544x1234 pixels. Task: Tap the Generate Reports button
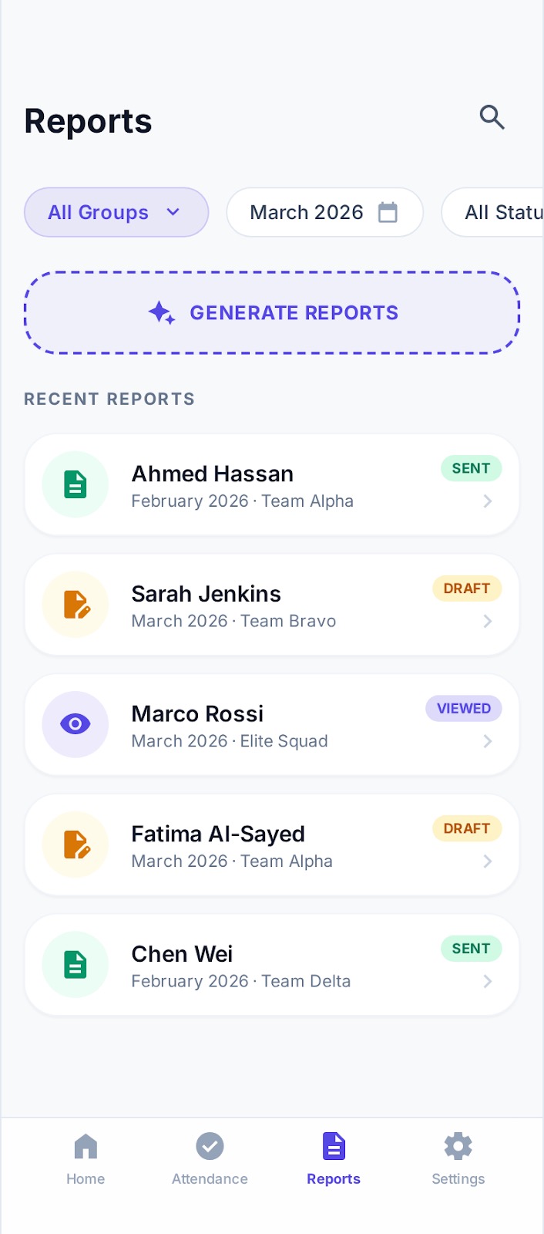(271, 312)
